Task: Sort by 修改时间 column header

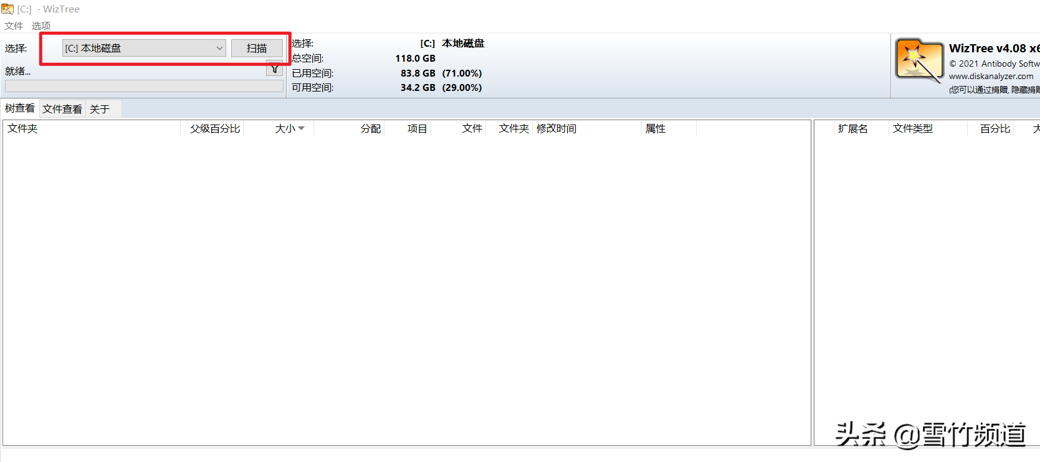Action: (556, 128)
